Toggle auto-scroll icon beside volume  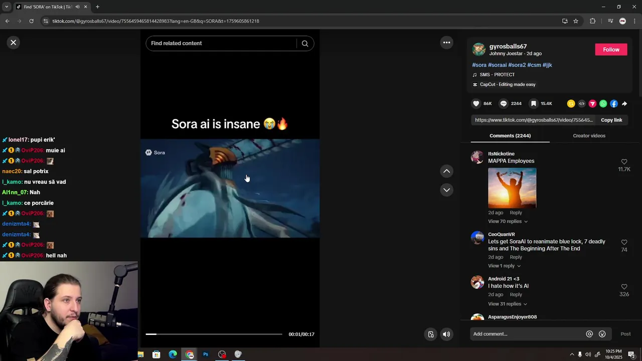coord(431,334)
